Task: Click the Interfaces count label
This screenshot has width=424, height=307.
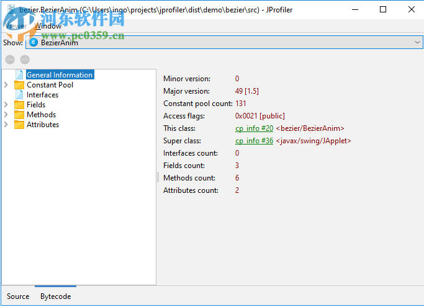Action: pos(191,153)
